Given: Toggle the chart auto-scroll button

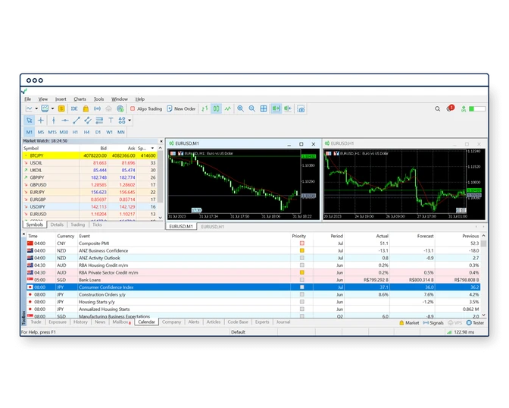Looking at the screenshot, I should tap(276, 109).
